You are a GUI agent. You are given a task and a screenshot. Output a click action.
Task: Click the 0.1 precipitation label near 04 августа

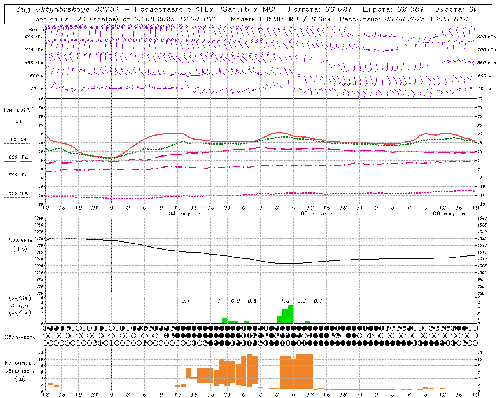click(x=186, y=301)
